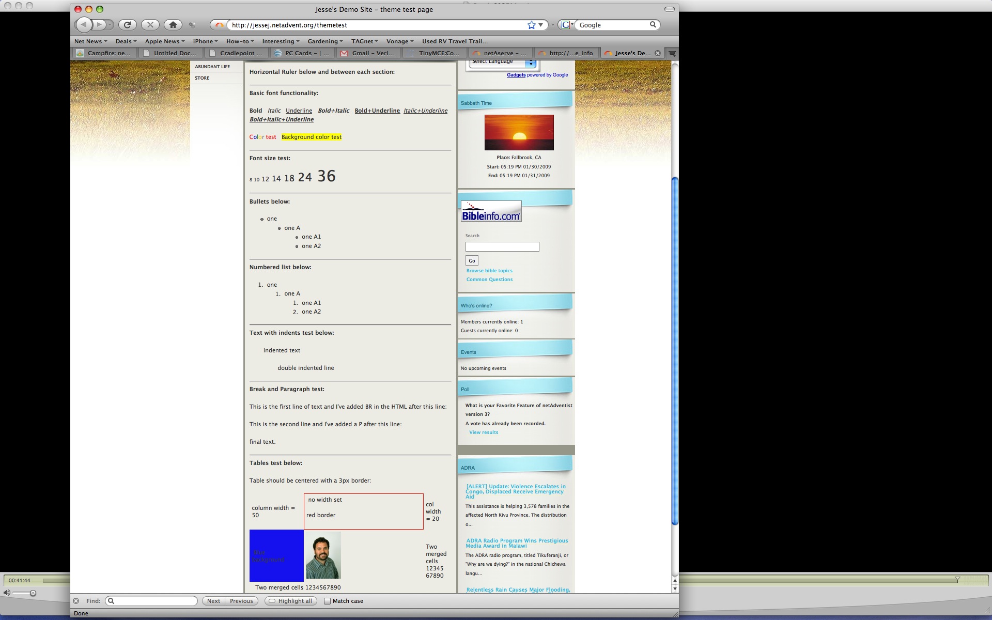Switch to the netAserve tab
Image resolution: width=992 pixels, height=620 pixels.
click(x=500, y=53)
